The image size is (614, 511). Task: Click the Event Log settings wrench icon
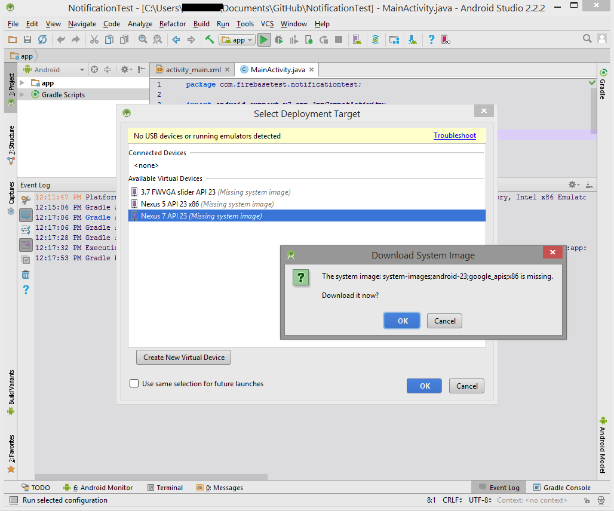point(26,200)
